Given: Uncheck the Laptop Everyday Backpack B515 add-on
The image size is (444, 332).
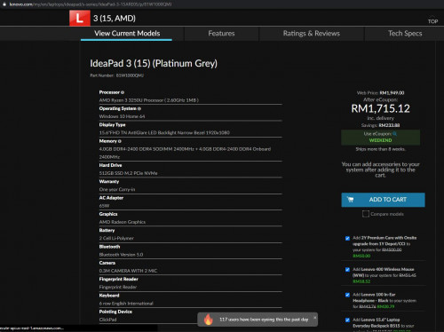Looking at the screenshot, I should 347,320.
